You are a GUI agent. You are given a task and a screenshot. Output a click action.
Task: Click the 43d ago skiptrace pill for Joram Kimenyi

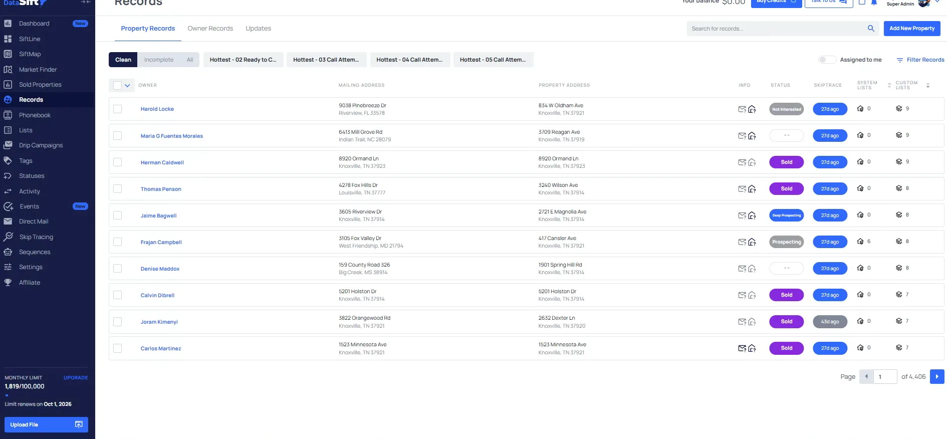coord(830,322)
